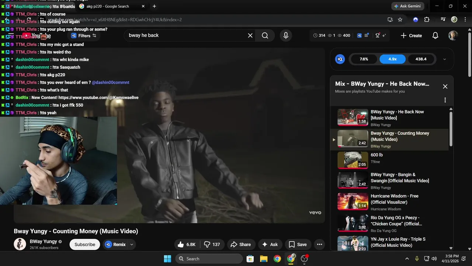Click the taskbar volume speaker icon
Screen dimensions: 472x266
pos(434,259)
